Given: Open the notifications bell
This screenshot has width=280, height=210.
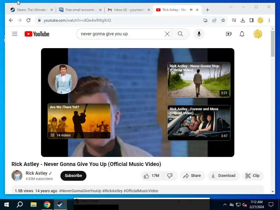Looking at the screenshot, I should (x=242, y=34).
